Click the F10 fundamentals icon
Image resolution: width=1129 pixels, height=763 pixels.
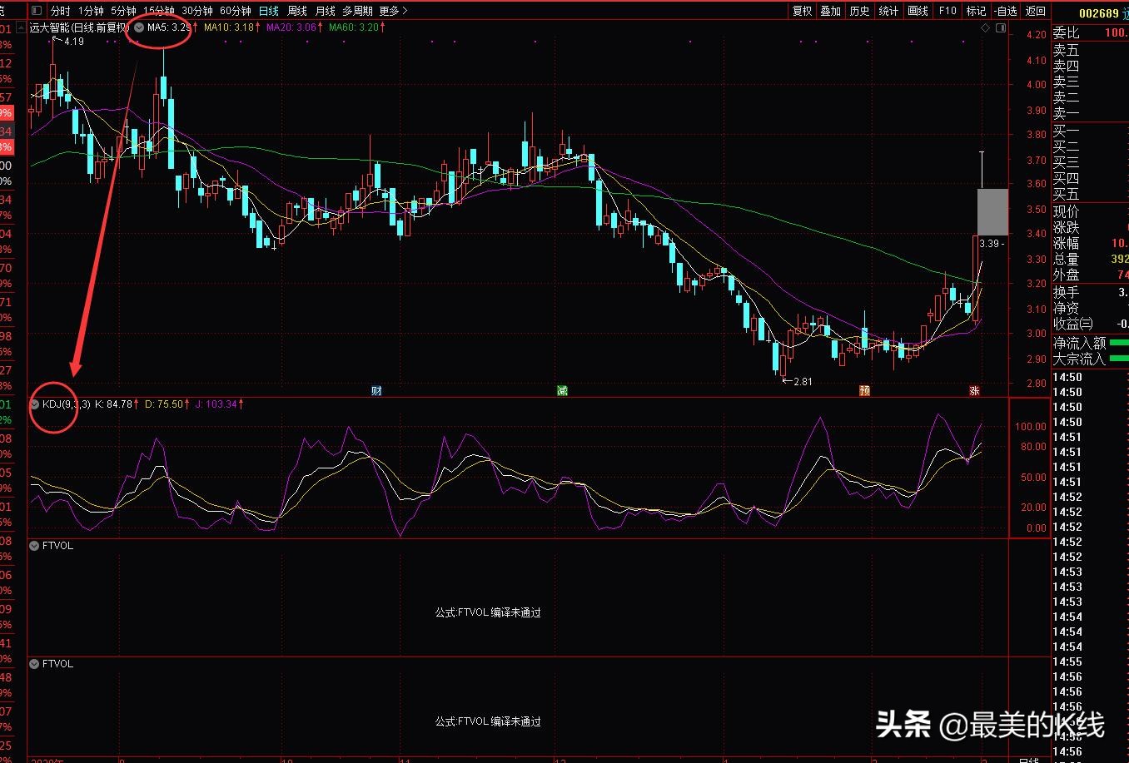point(946,11)
